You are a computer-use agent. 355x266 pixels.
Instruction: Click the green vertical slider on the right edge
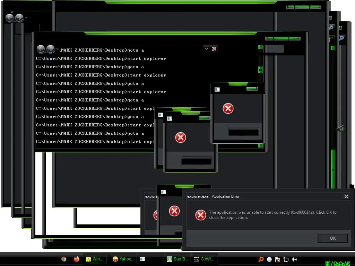click(333, 169)
